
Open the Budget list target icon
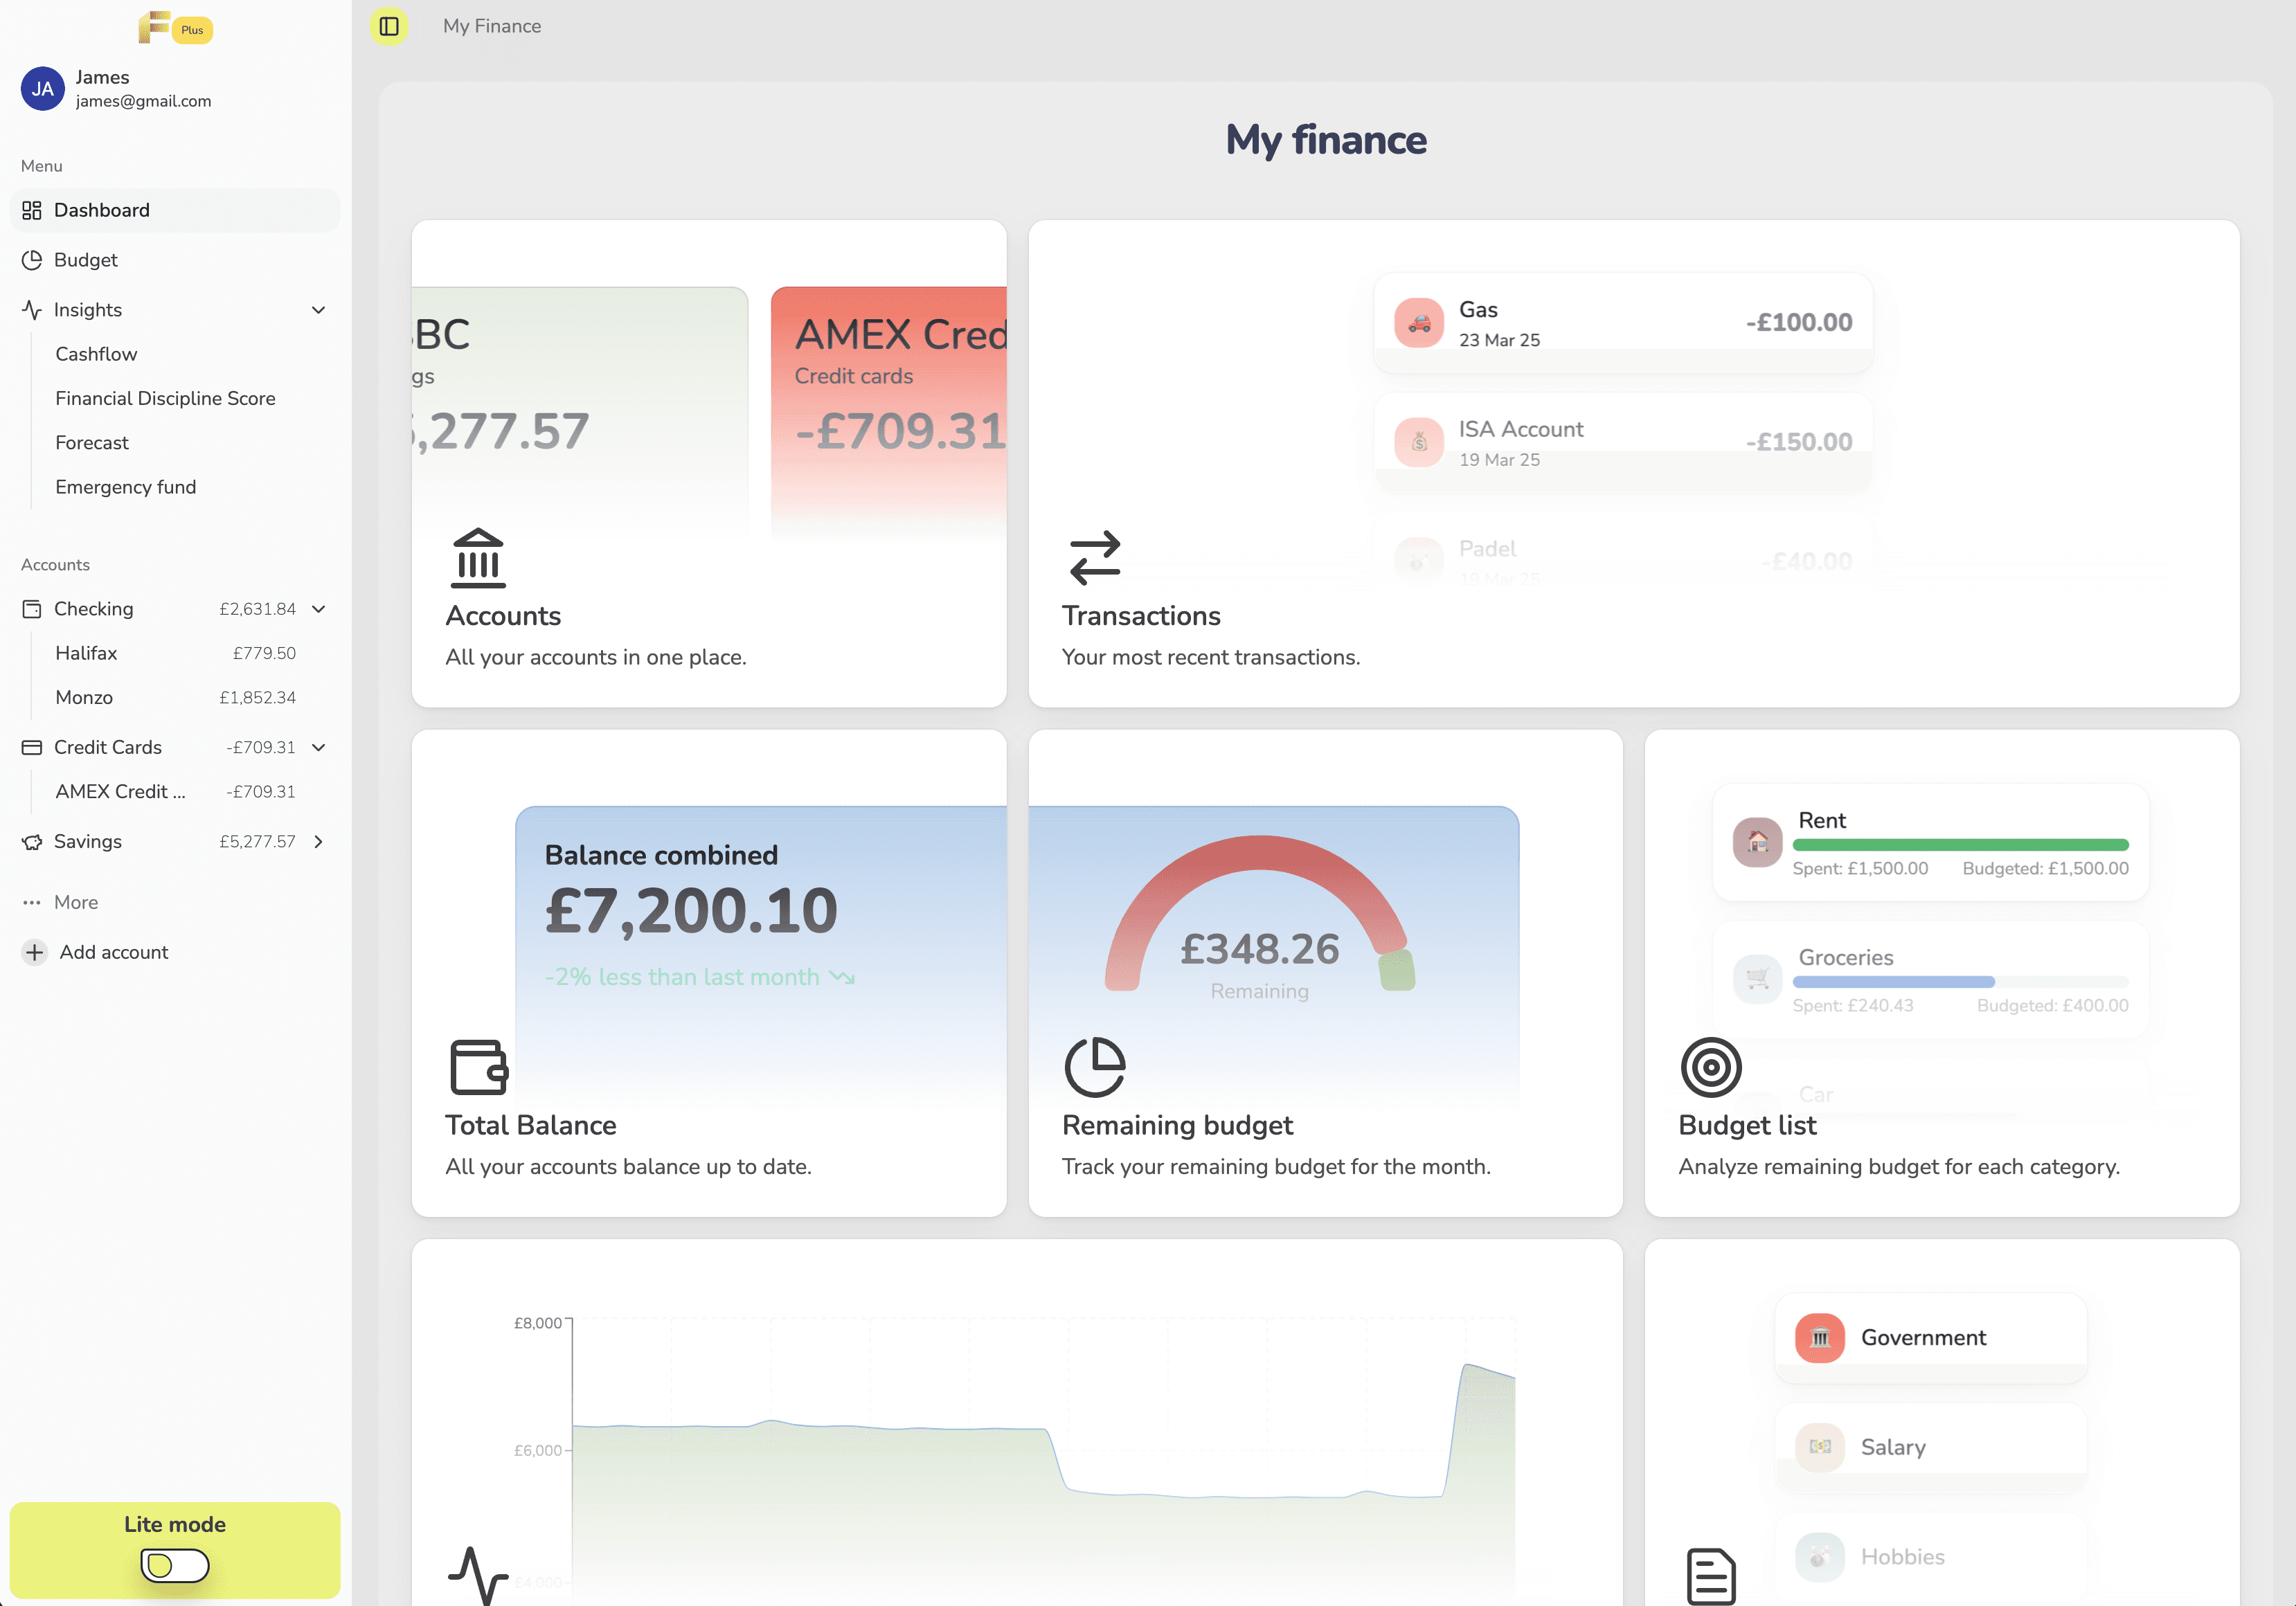[1712, 1066]
